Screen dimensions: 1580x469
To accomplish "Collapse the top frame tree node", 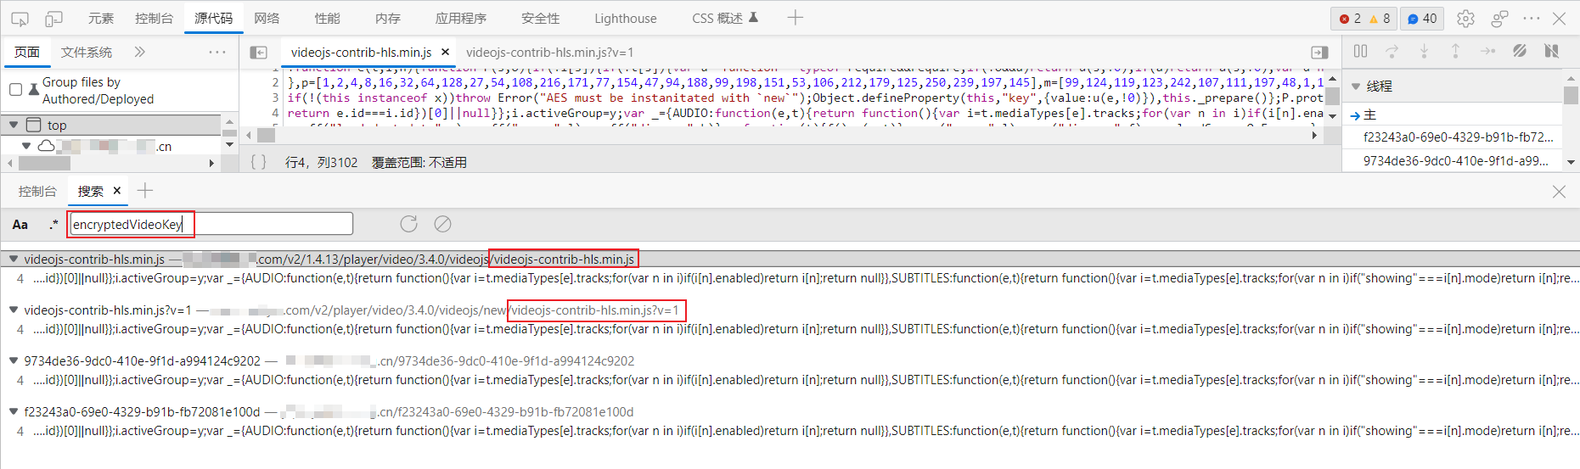I will click(x=14, y=126).
